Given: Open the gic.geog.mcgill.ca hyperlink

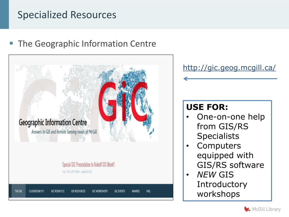Looking at the screenshot, I should tap(229, 68).
